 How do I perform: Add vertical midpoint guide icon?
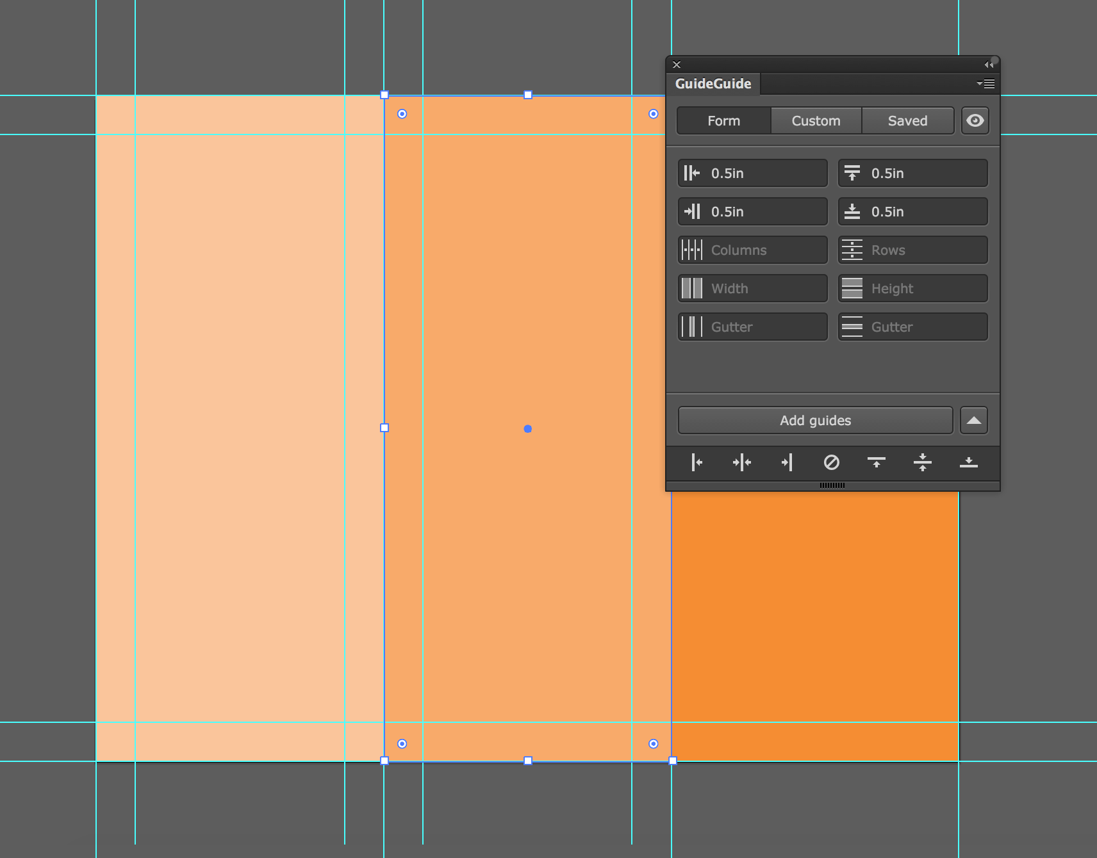[x=742, y=462]
